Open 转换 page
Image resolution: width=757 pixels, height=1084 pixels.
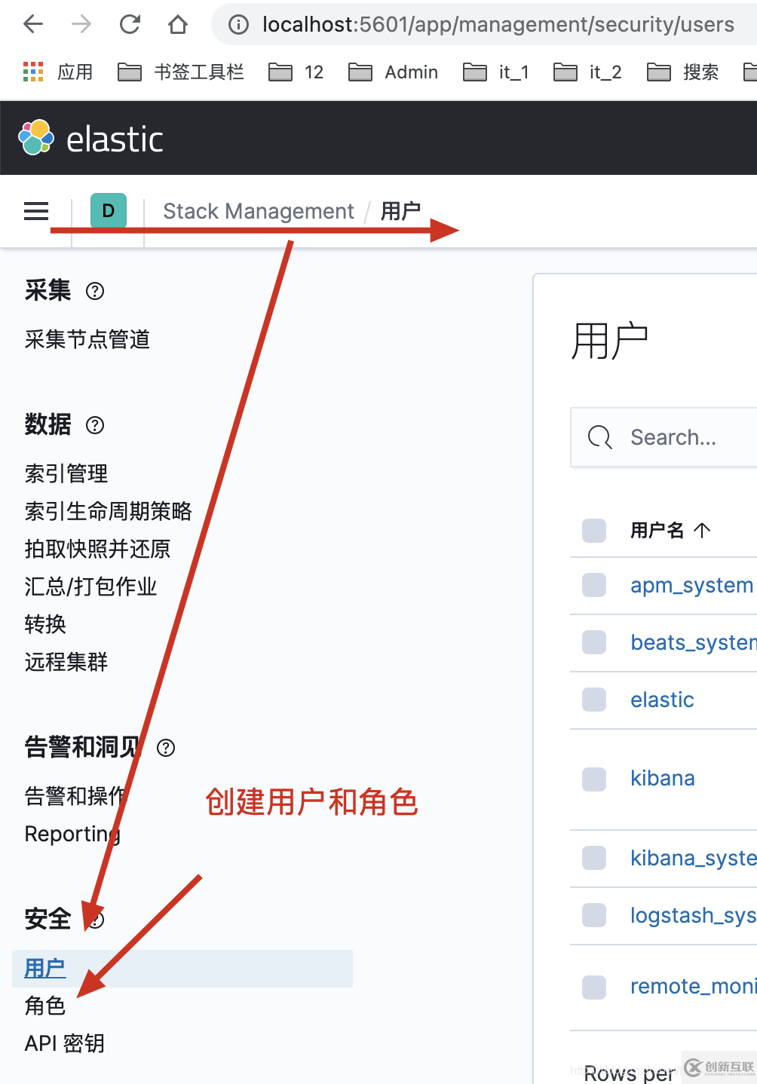click(45, 624)
